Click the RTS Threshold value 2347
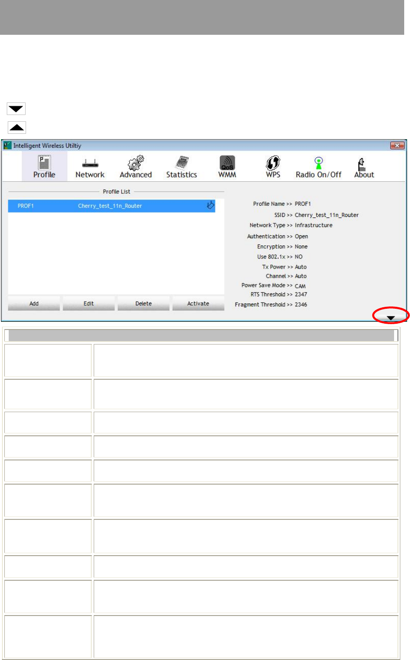Image resolution: width=410 pixels, height=660 pixels. (301, 294)
